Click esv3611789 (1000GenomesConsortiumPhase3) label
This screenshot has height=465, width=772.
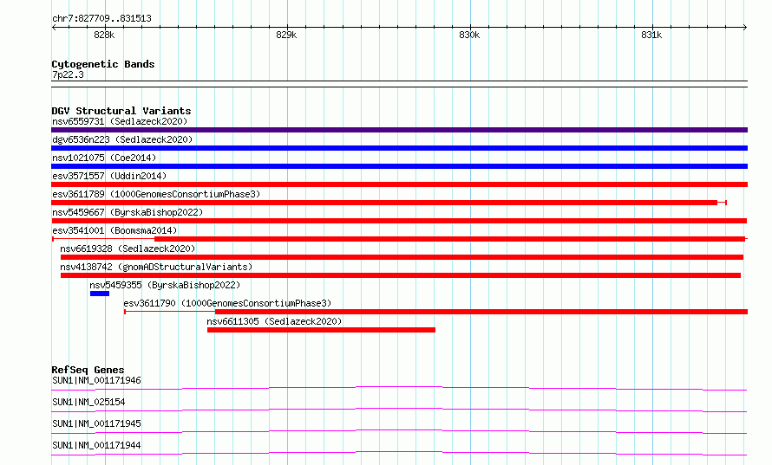click(x=156, y=194)
